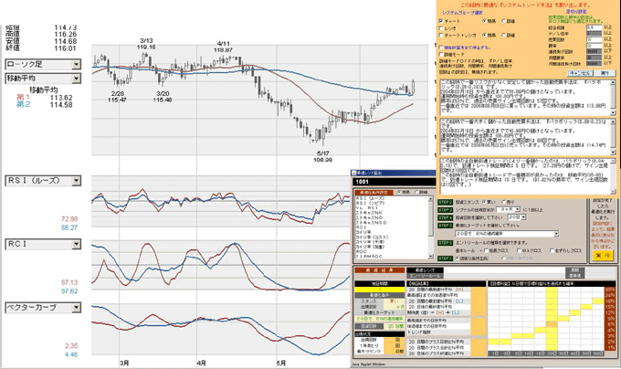Select ストキャス%K in the ratio list

(x=369, y=213)
